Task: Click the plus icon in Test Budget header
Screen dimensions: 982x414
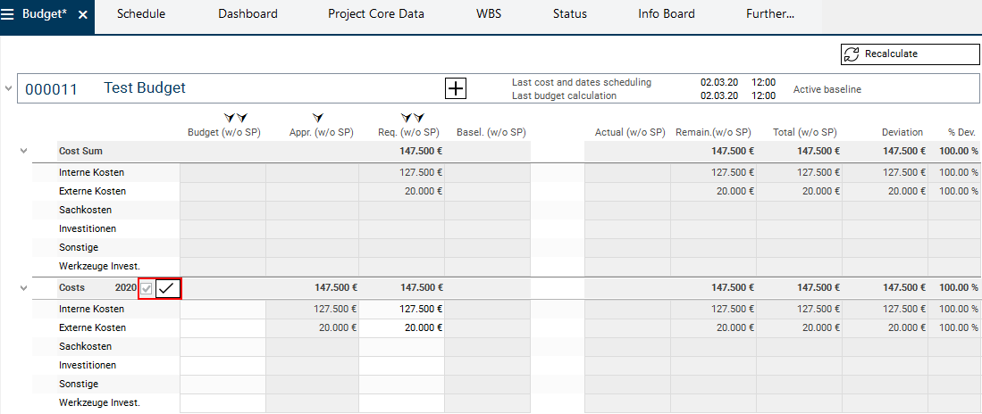Action: (456, 88)
